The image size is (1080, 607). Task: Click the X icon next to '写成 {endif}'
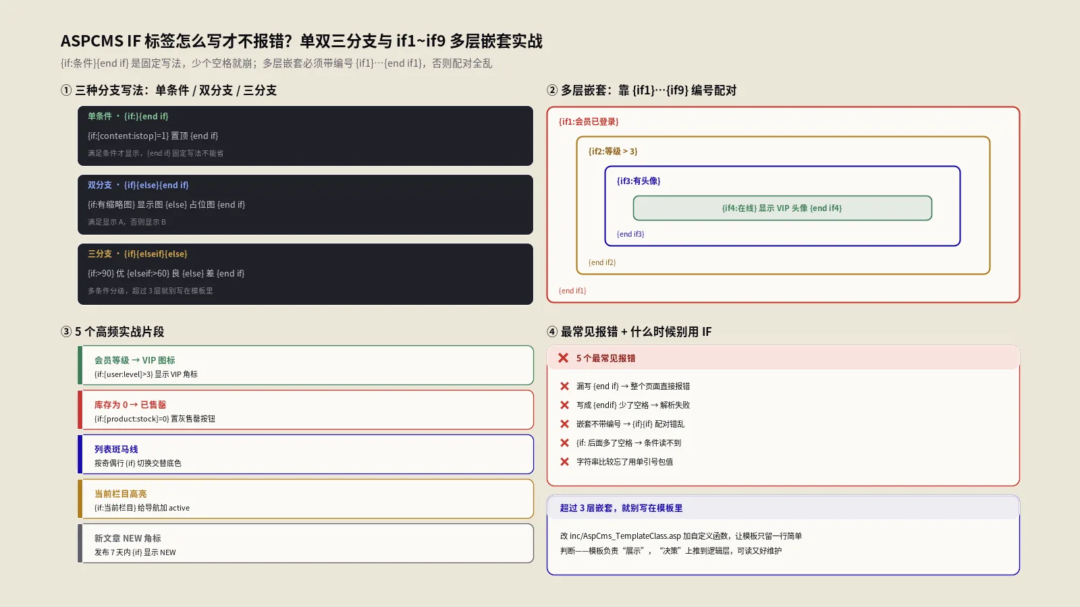coord(564,405)
